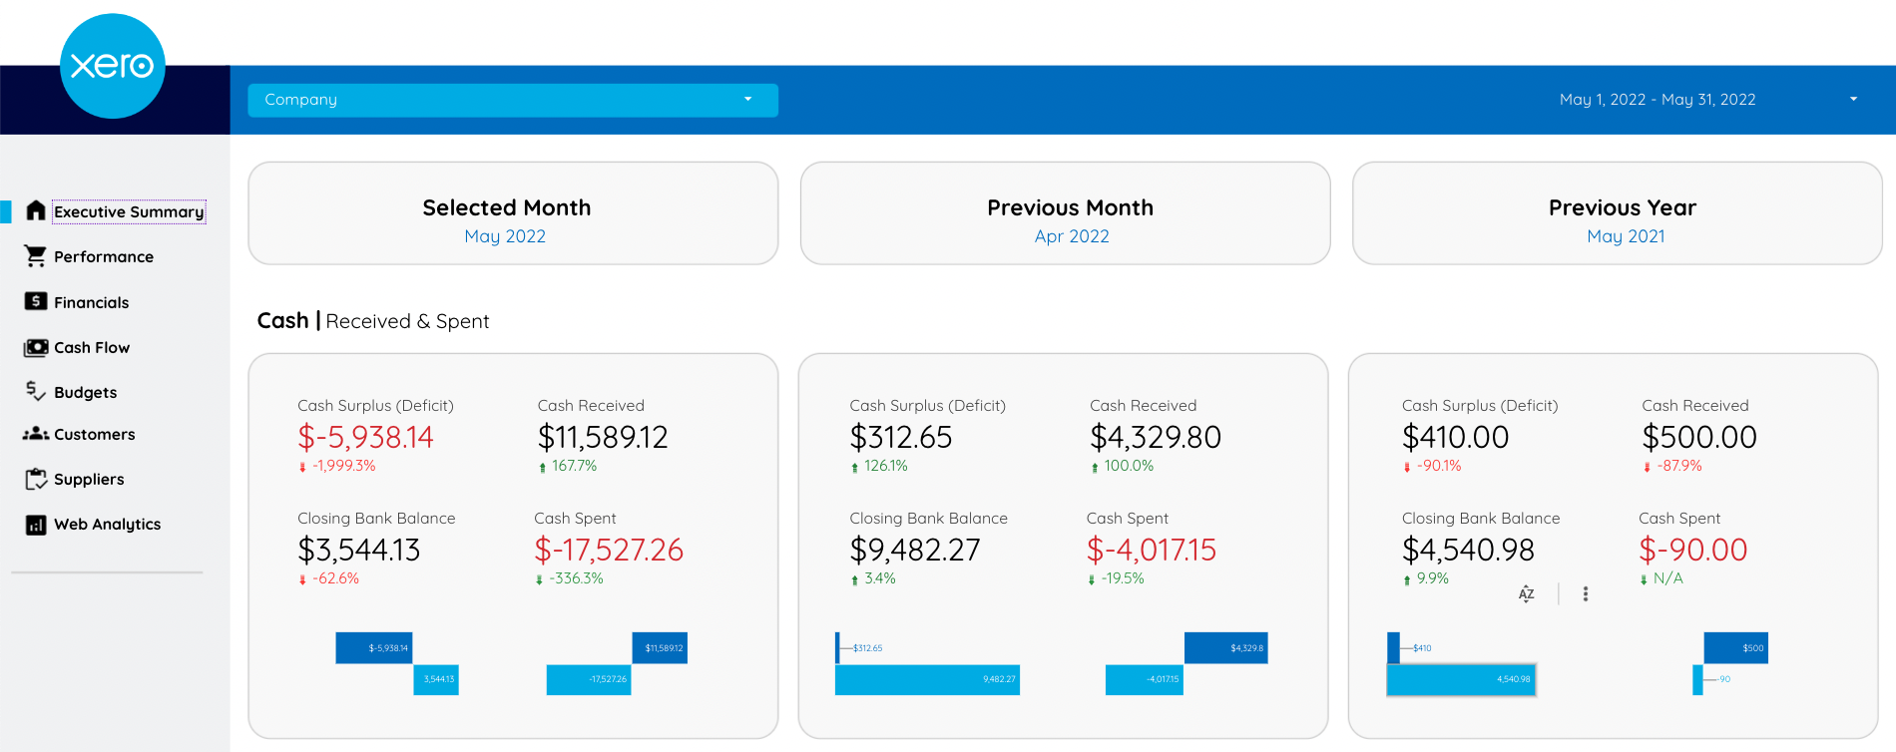Click the AZ sort icon

(1526, 594)
